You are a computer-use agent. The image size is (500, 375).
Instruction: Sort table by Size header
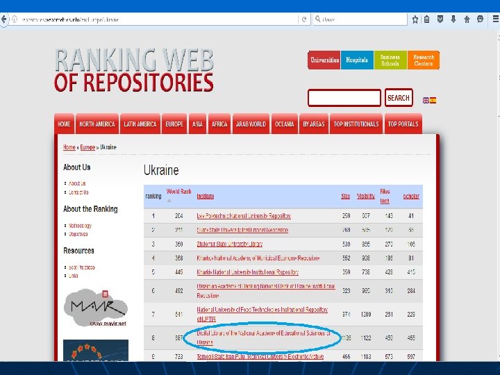click(346, 196)
